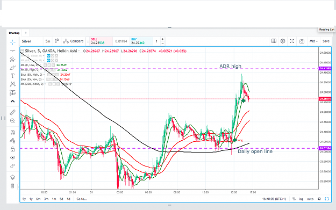Select the crosshair cursor tool
This screenshot has height=210, width=336.
pyautogui.click(x=13, y=42)
